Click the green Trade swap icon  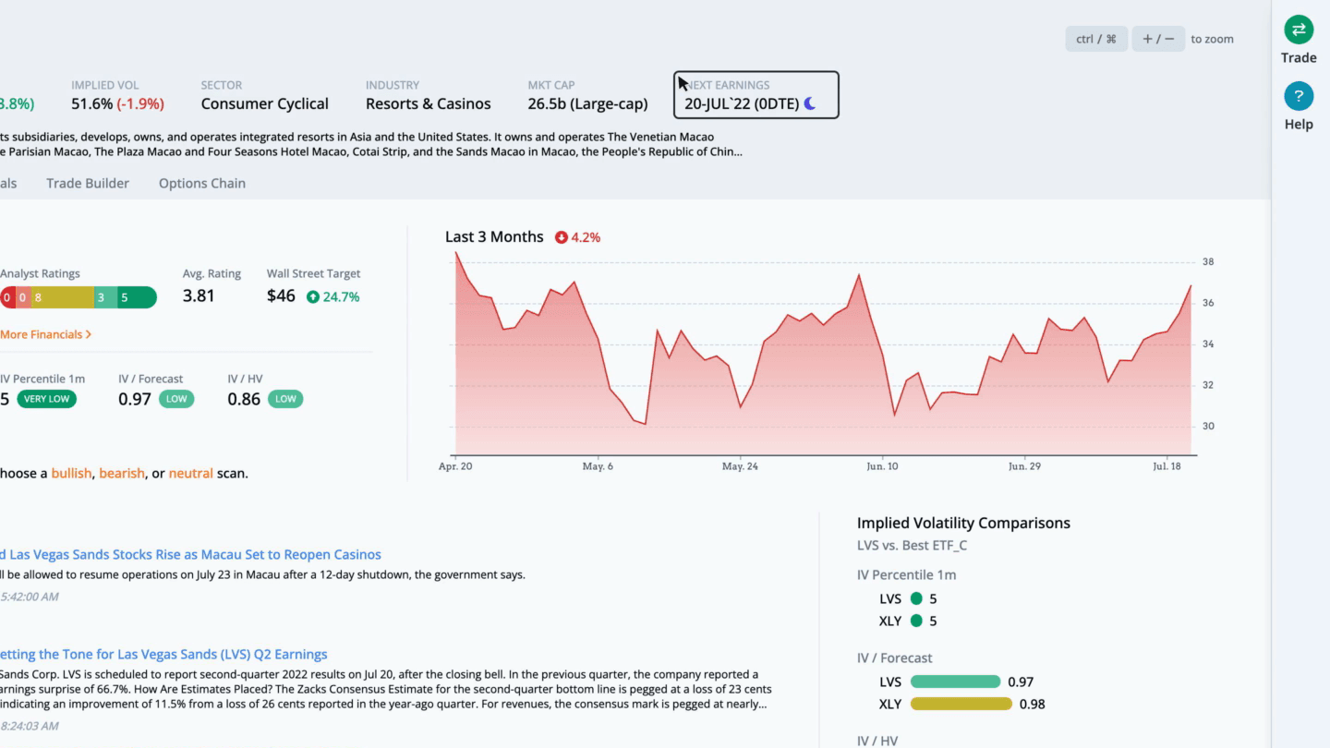[x=1299, y=30]
